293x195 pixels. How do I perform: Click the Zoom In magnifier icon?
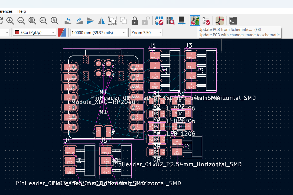(10, 21)
